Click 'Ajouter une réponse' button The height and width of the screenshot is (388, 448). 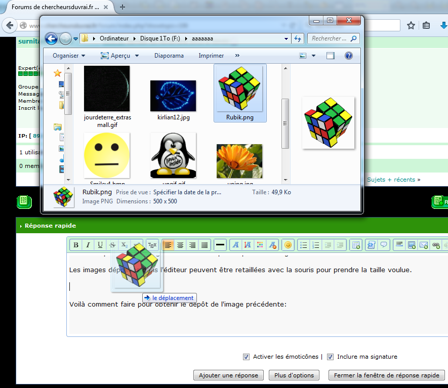click(x=228, y=375)
